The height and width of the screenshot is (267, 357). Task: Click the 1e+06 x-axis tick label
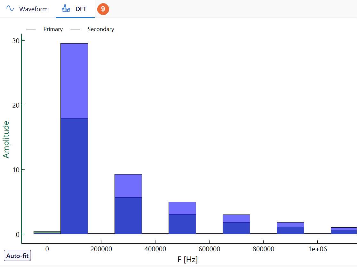pos(317,249)
